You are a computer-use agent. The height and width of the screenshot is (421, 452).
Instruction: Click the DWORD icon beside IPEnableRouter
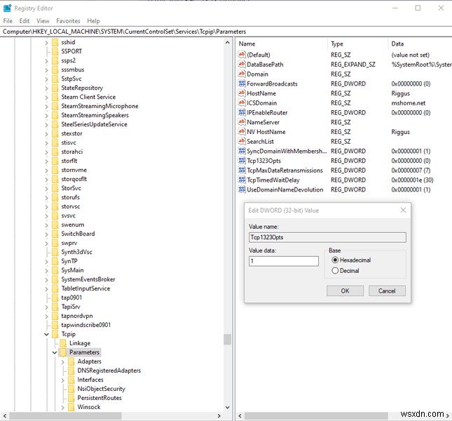pyautogui.click(x=242, y=112)
